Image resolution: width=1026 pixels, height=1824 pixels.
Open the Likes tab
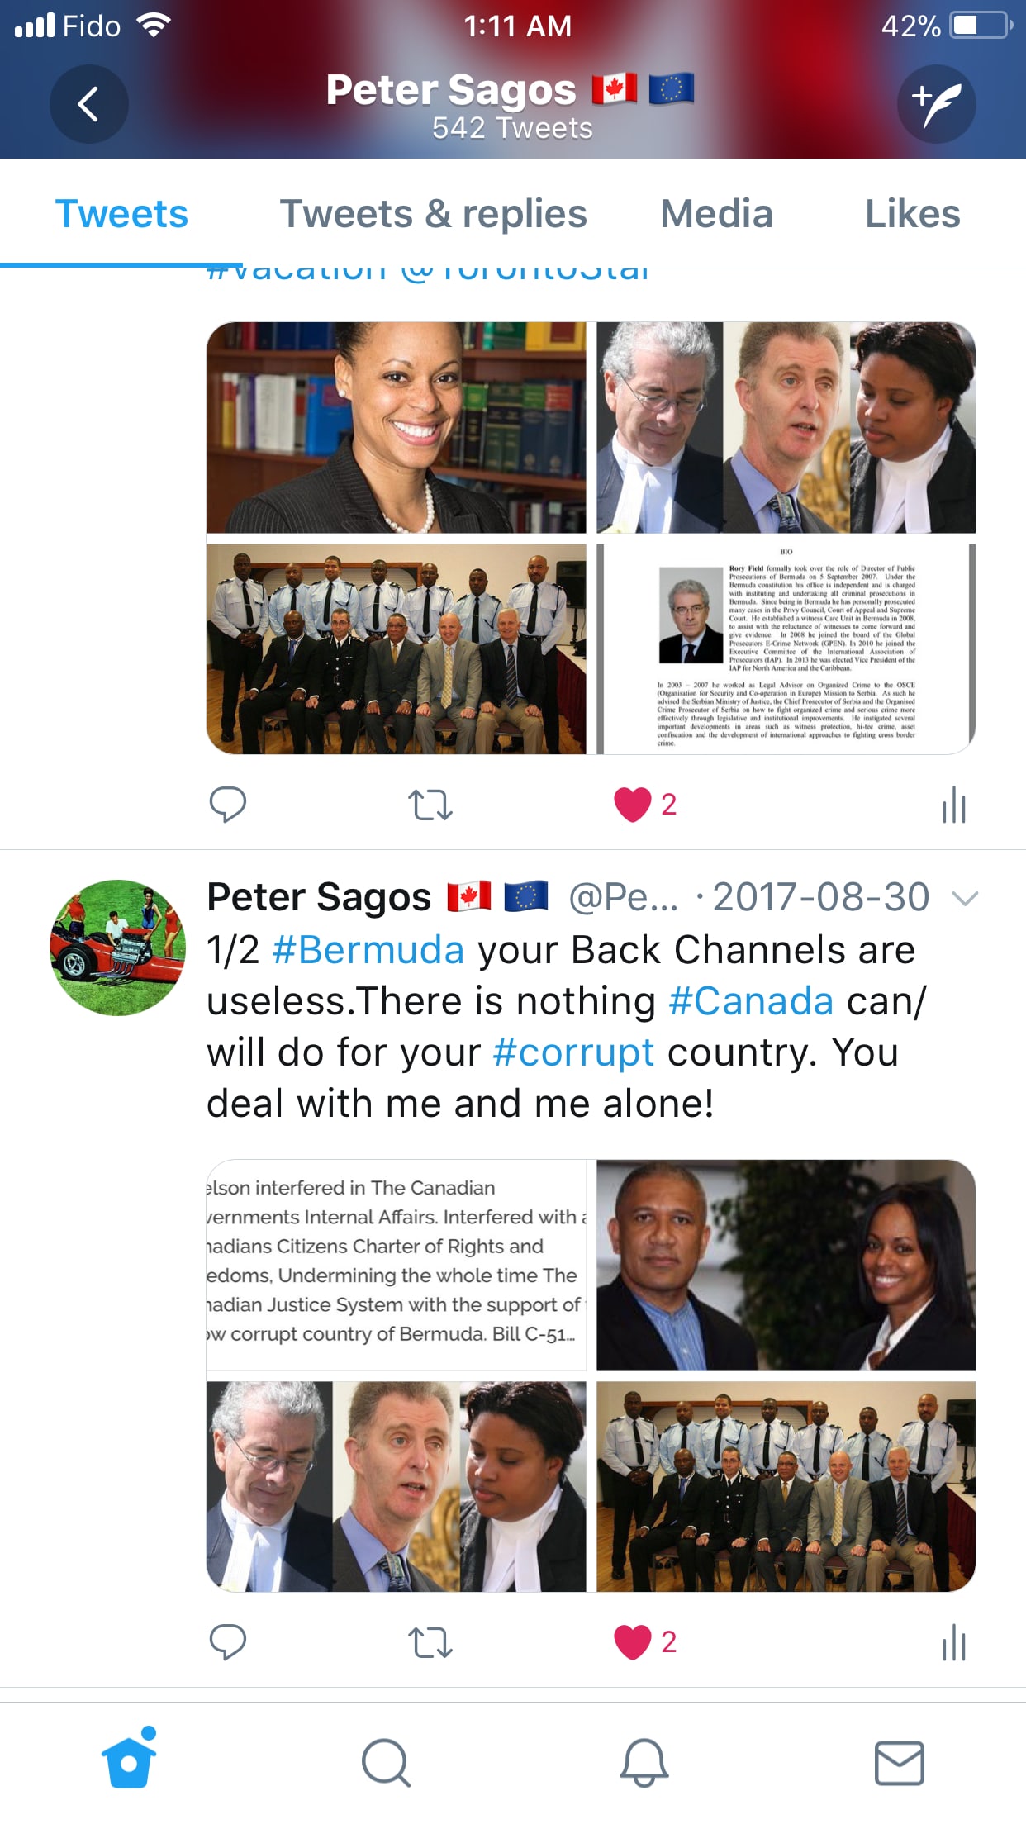913,214
